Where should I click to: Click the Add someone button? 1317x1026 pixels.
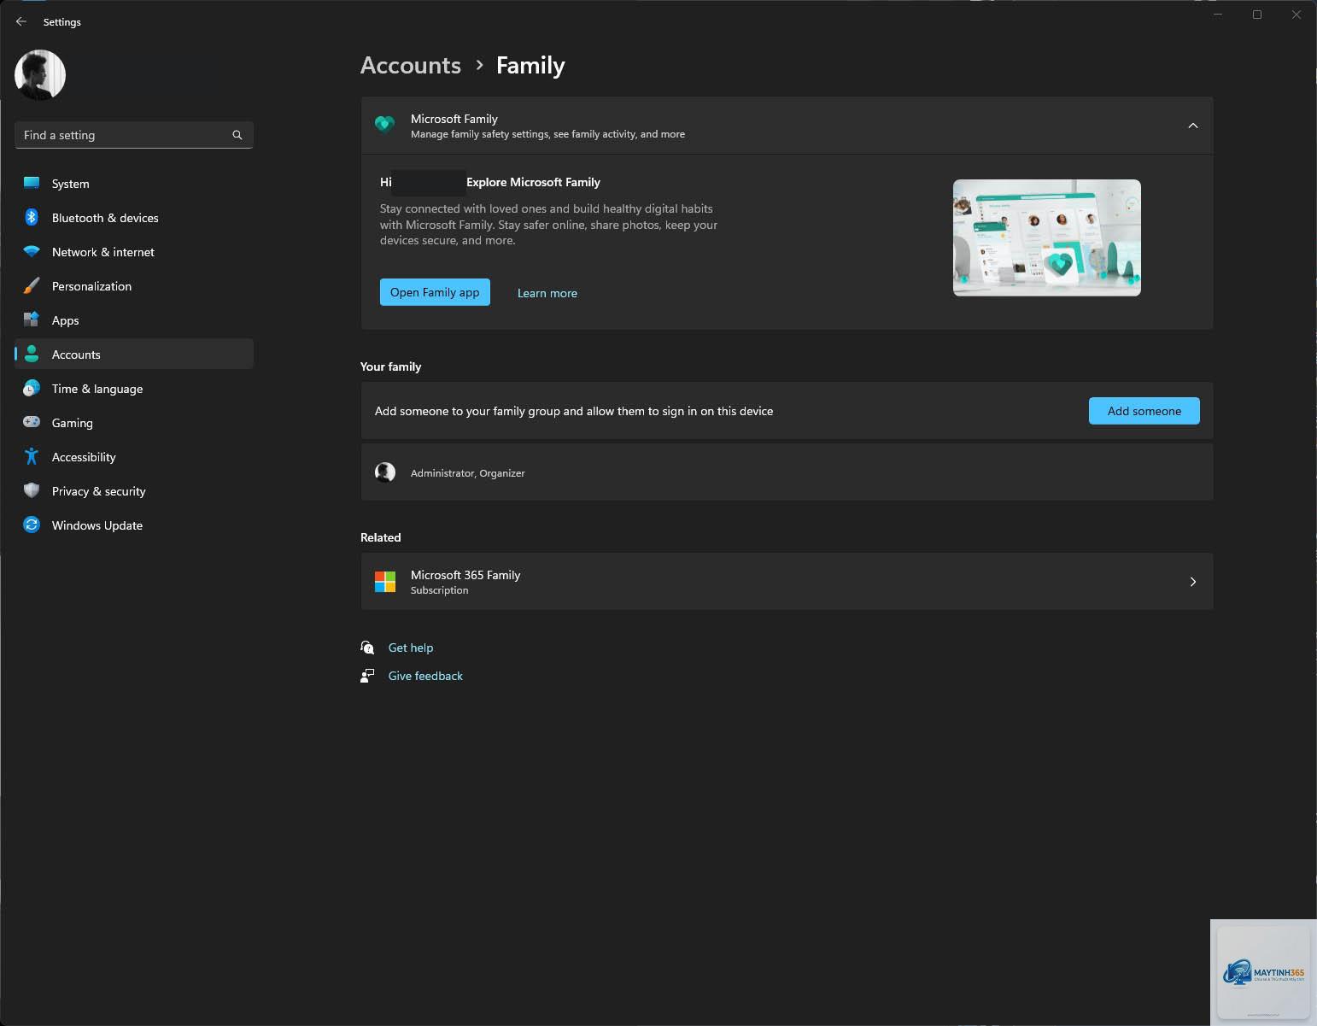[x=1144, y=411]
